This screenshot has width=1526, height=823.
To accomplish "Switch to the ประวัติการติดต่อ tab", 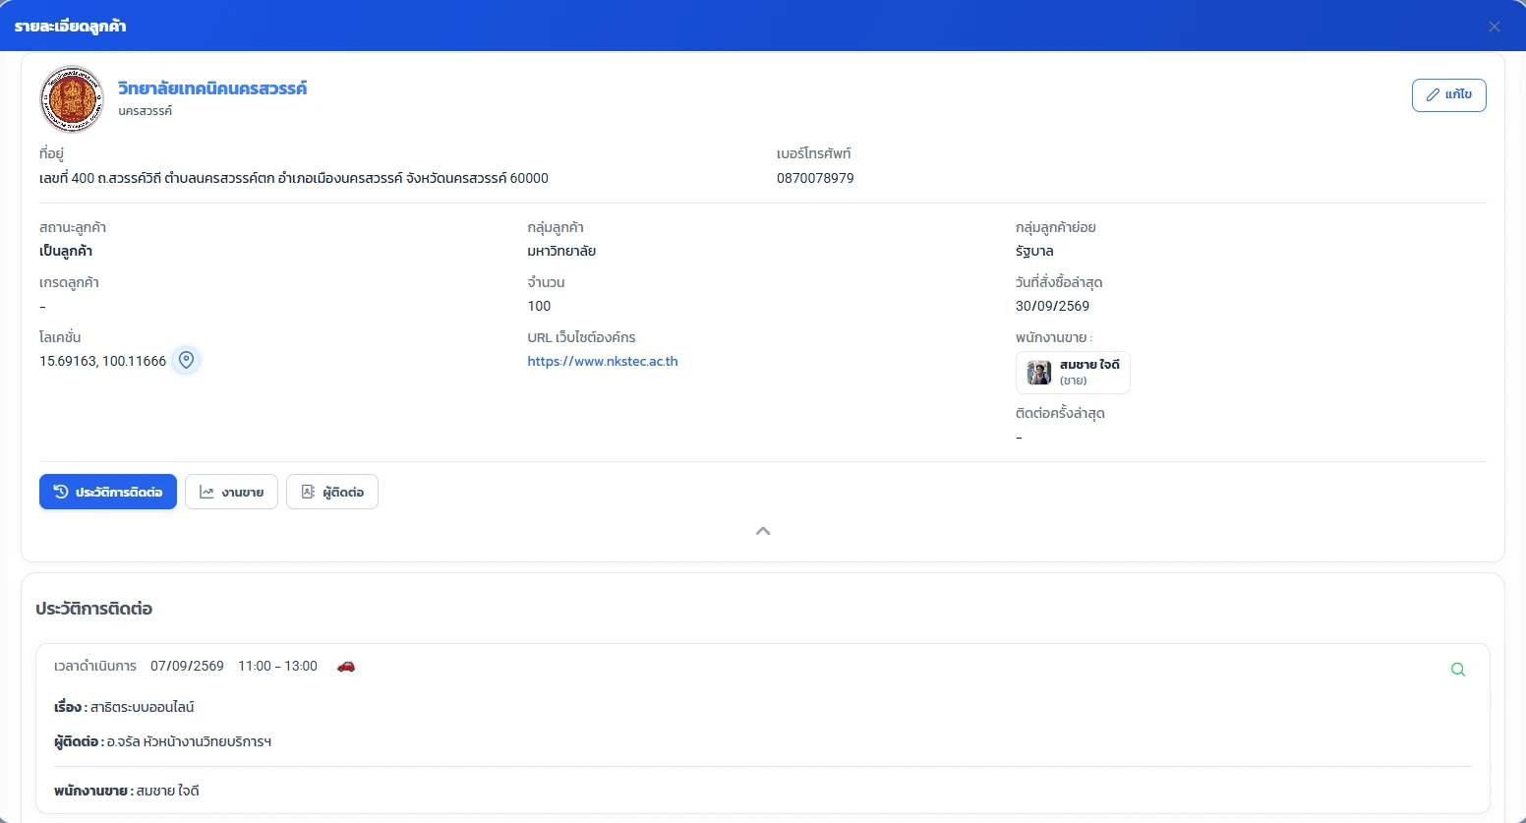I will coord(108,492).
